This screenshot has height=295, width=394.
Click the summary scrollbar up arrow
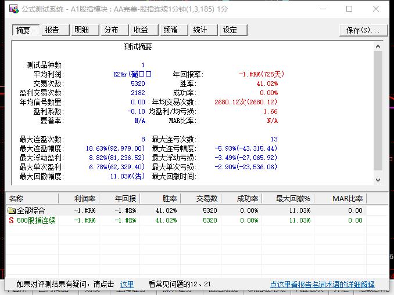click(378, 46)
